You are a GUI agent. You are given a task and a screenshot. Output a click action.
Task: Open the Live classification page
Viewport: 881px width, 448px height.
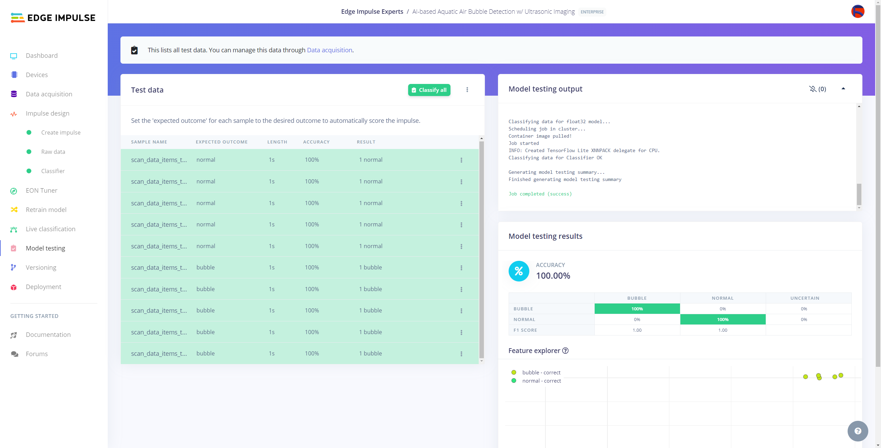(x=50, y=229)
